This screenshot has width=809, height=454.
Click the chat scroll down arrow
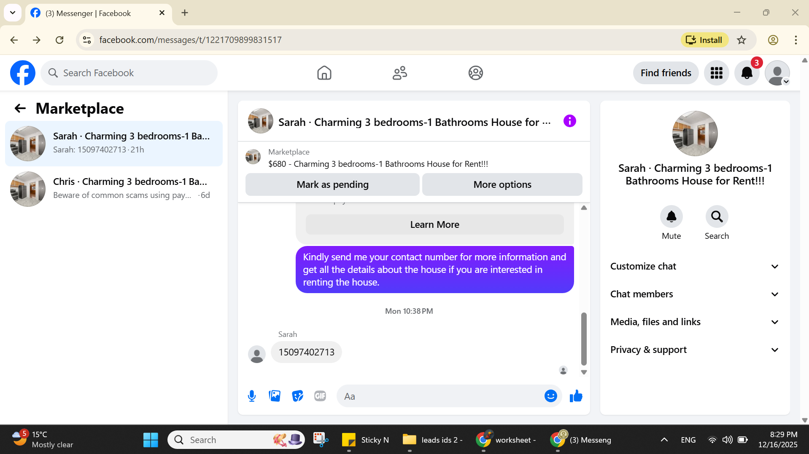pyautogui.click(x=584, y=372)
